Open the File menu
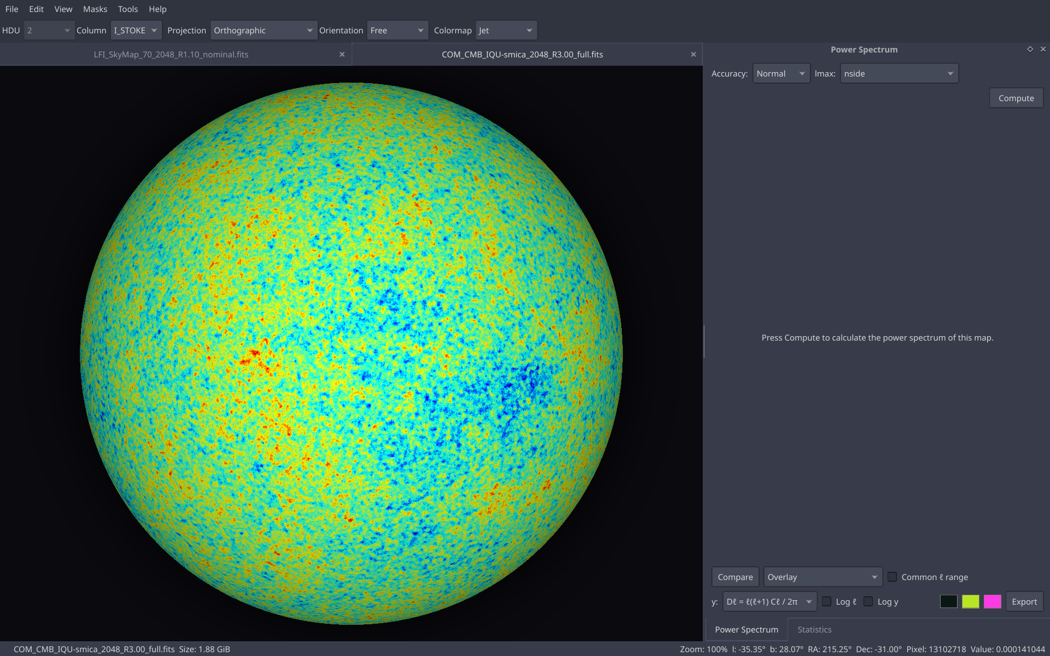The width and height of the screenshot is (1050, 656). tap(11, 9)
